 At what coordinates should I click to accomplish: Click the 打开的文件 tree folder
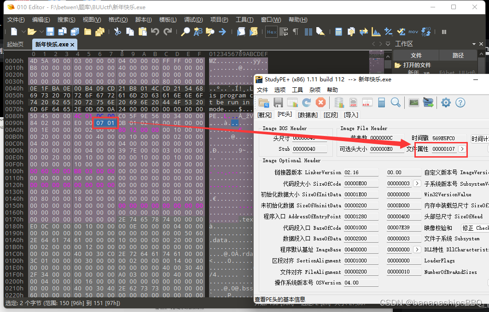[413, 65]
